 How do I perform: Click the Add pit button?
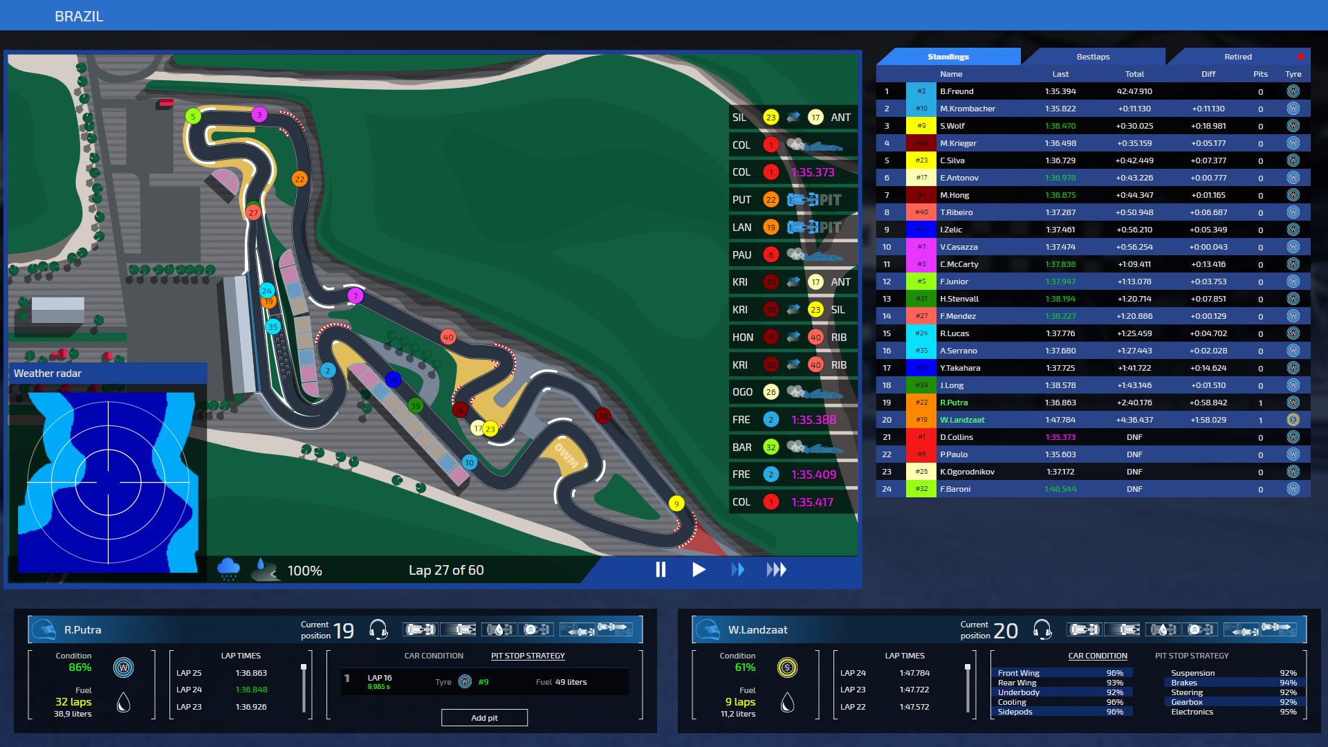[x=484, y=718]
